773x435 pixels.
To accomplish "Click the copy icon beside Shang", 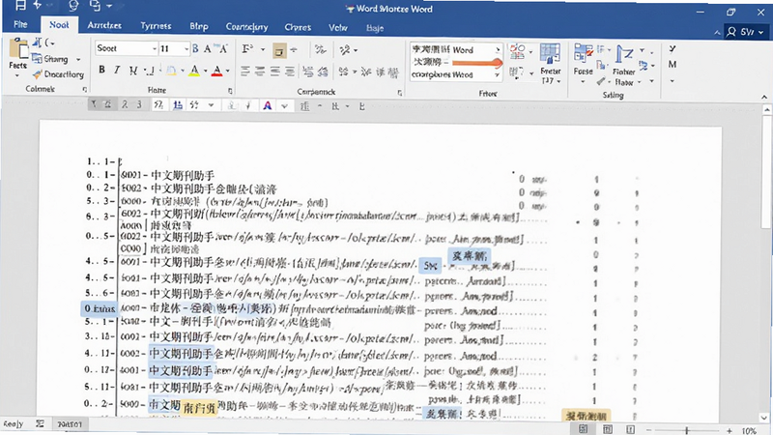I will coord(37,59).
